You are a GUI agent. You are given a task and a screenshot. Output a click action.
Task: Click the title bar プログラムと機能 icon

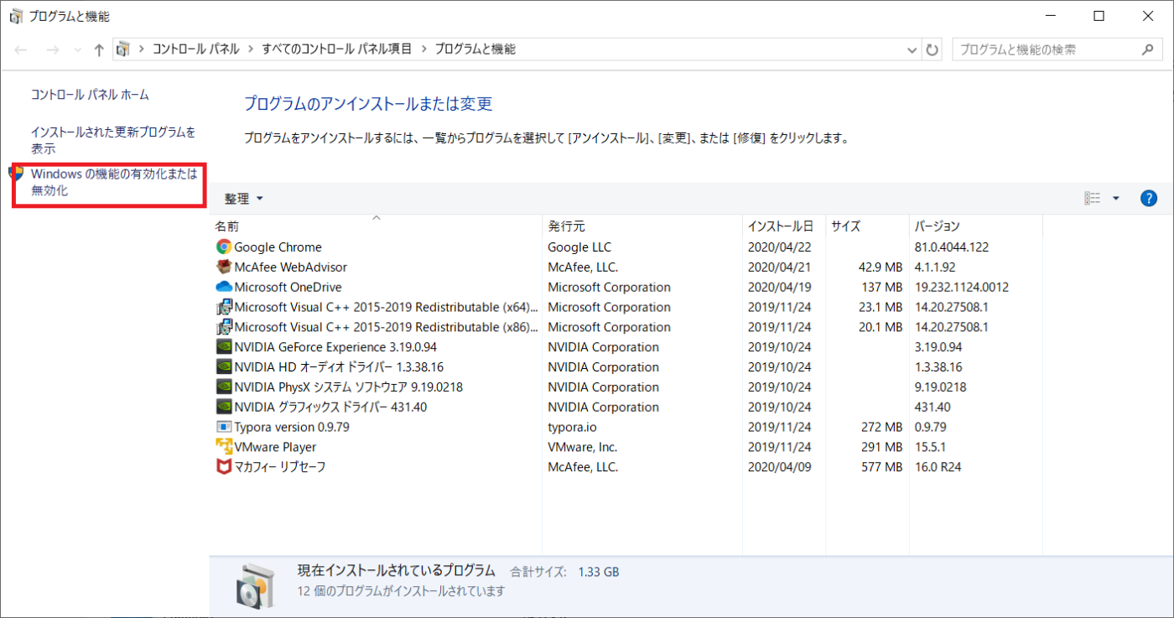coord(16,16)
